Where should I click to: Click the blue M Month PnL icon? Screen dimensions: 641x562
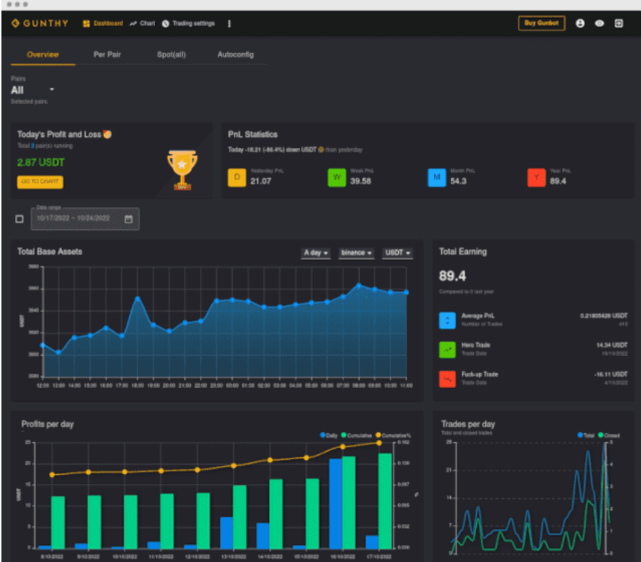tap(437, 178)
